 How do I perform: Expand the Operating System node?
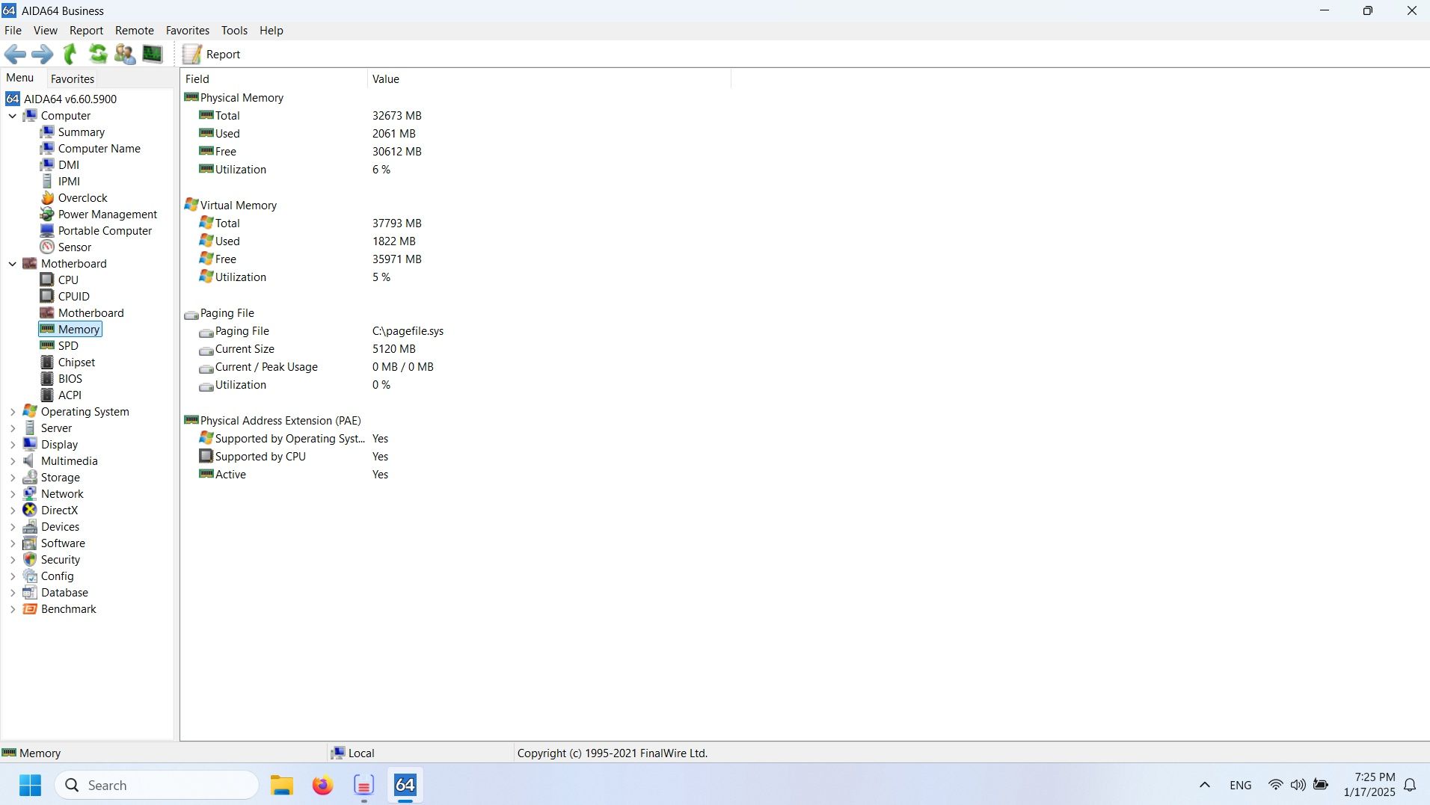[x=13, y=412]
